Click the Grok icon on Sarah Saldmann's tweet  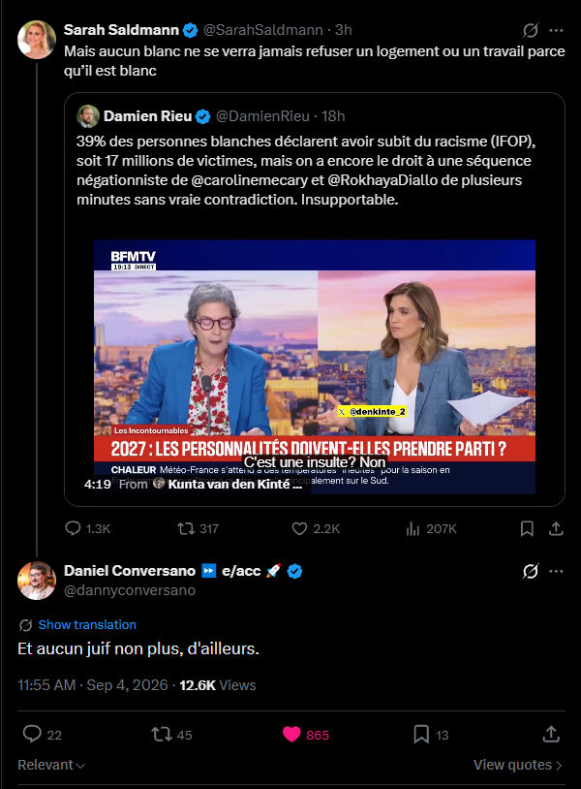point(531,30)
